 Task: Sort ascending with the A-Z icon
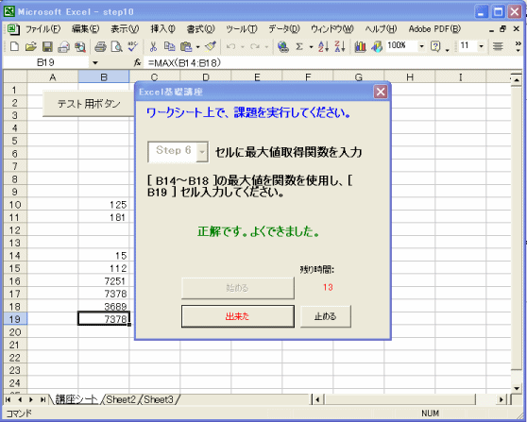click(x=323, y=46)
